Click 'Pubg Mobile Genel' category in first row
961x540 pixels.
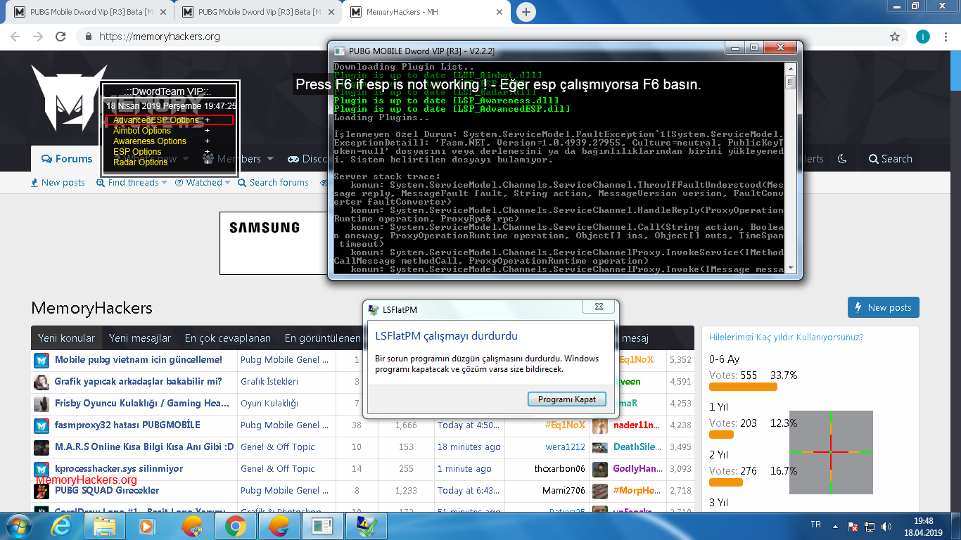point(284,360)
